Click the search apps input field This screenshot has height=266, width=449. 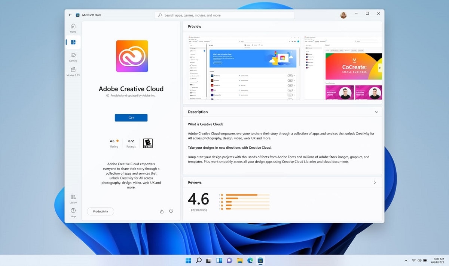pyautogui.click(x=224, y=15)
